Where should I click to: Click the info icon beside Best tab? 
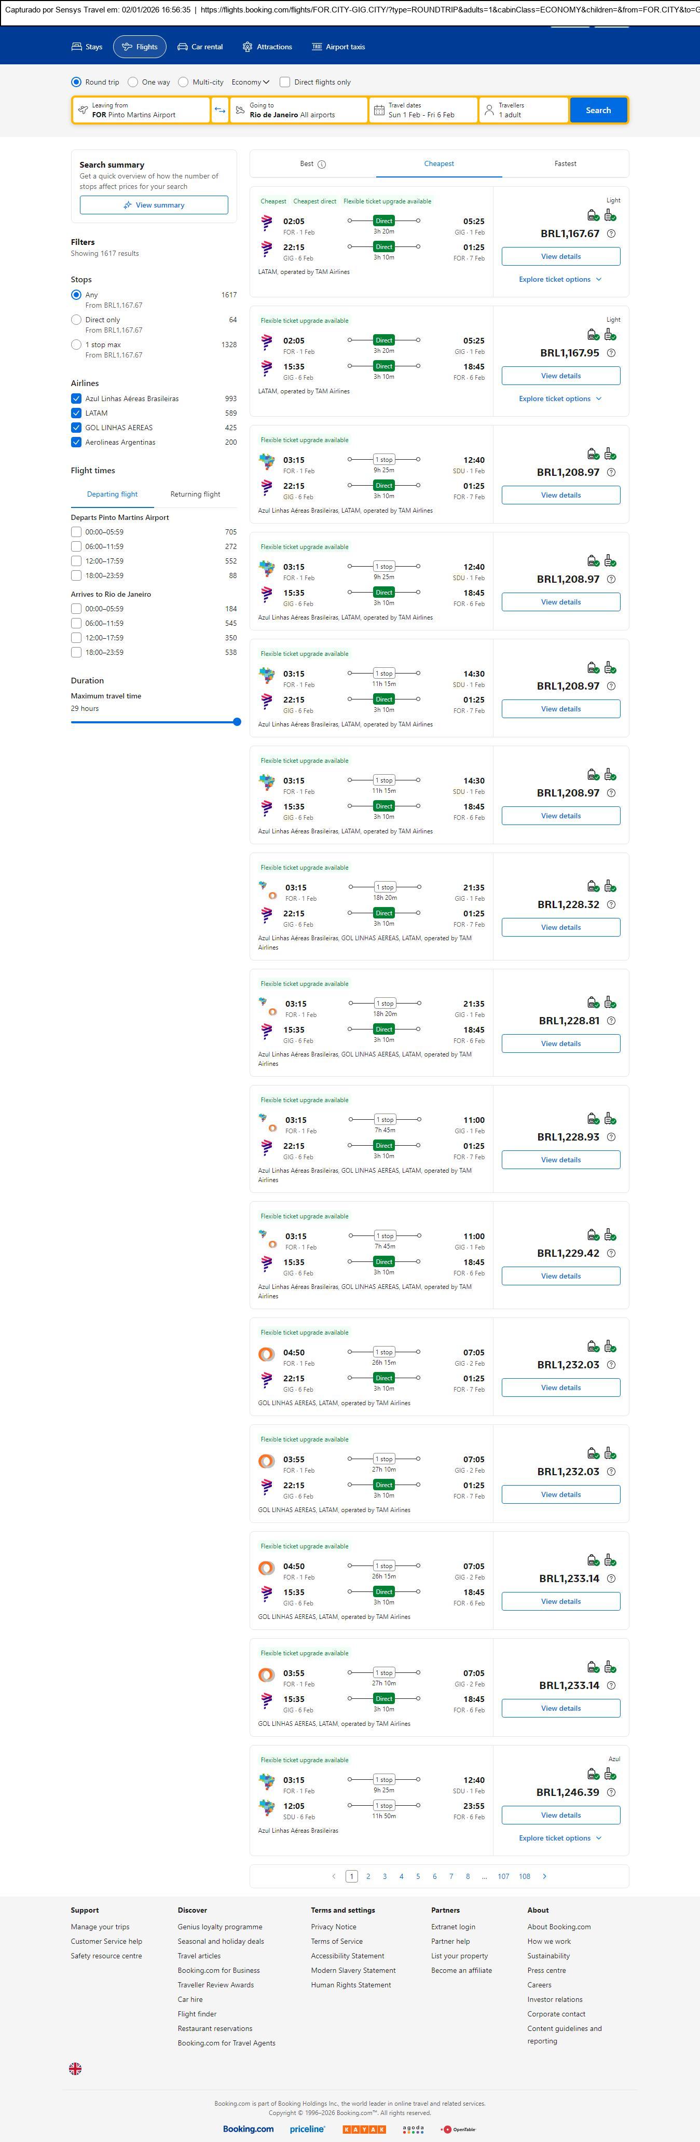tap(322, 164)
